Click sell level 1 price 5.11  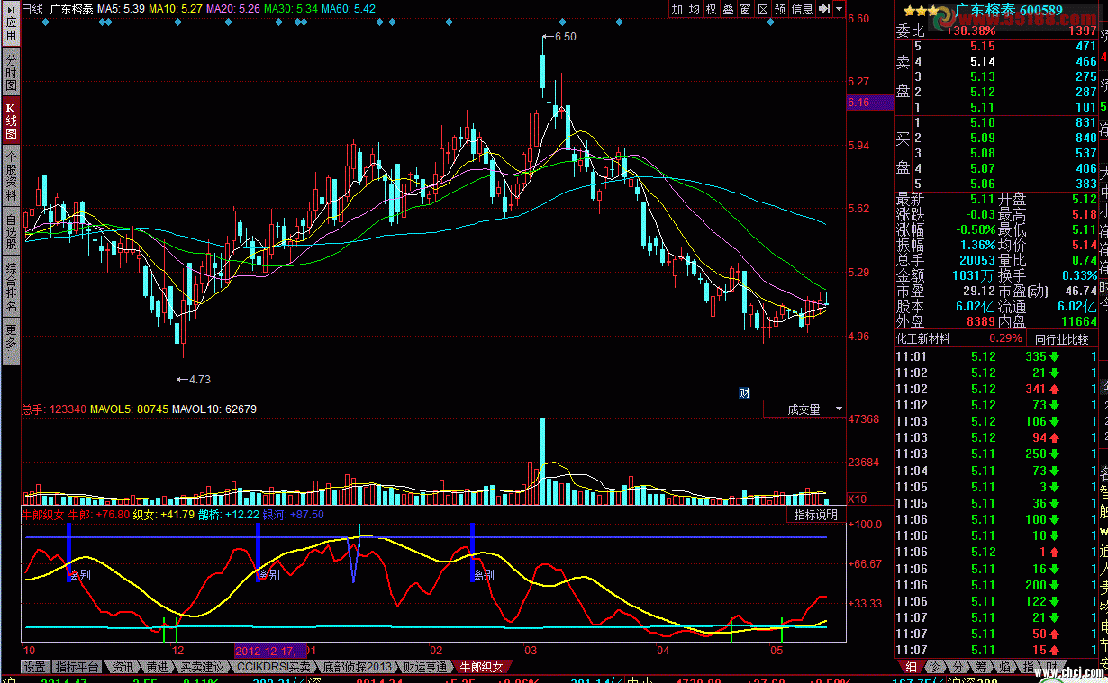pos(982,107)
